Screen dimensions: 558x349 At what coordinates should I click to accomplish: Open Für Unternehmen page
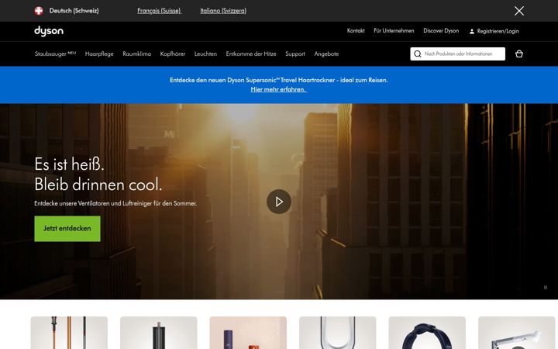pyautogui.click(x=394, y=30)
